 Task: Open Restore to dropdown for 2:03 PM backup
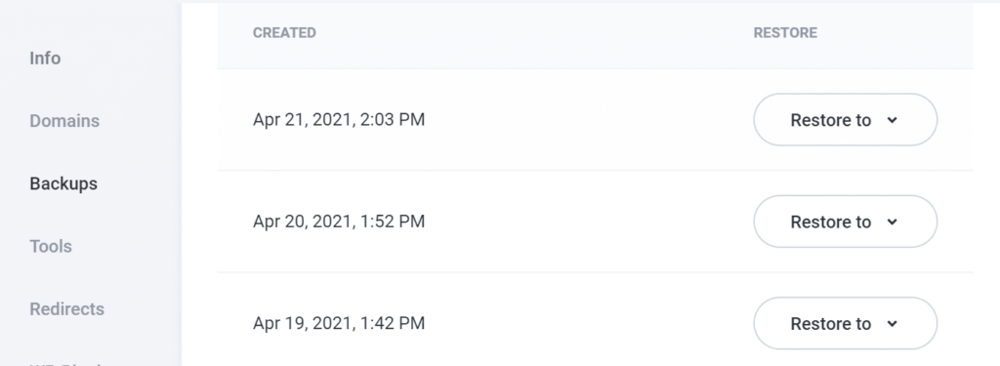[x=845, y=120]
